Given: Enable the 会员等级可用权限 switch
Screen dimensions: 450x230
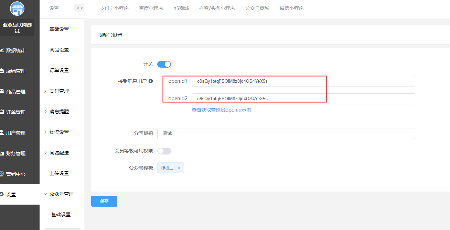Looking at the screenshot, I should point(164,151).
